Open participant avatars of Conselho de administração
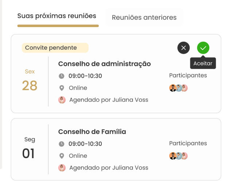 [x=178, y=88]
